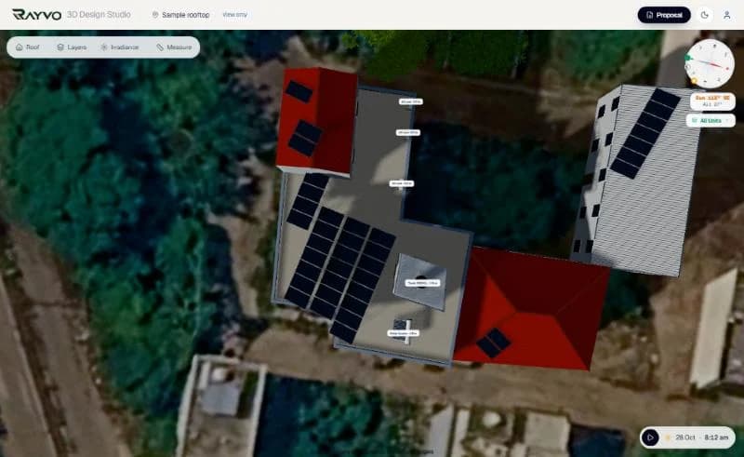Click the location pin next to Sample rooftop
Image resolution: width=744 pixels, height=457 pixels.
(x=154, y=15)
